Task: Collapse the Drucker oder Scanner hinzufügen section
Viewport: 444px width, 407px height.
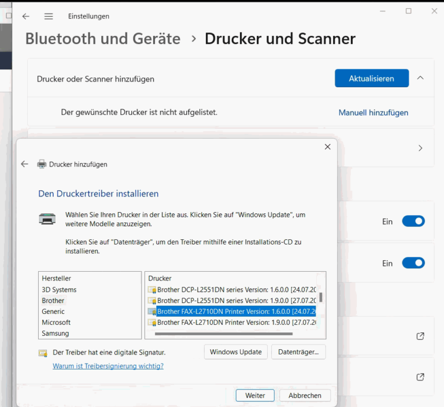Action: pyautogui.click(x=420, y=77)
